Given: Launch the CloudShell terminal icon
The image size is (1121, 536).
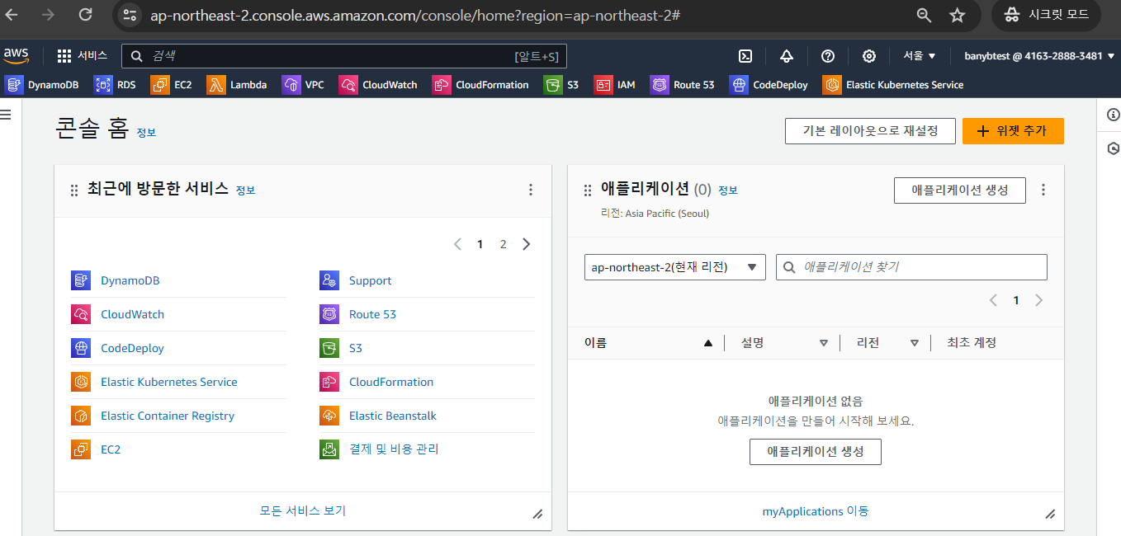Looking at the screenshot, I should pyautogui.click(x=745, y=56).
